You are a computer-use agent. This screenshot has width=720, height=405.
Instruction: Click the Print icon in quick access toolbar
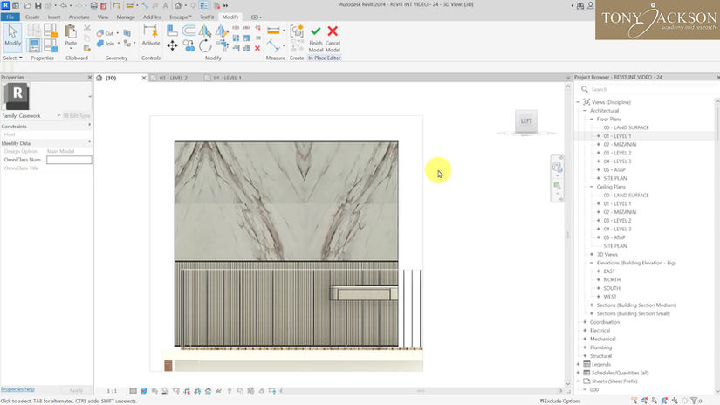coord(93,5)
